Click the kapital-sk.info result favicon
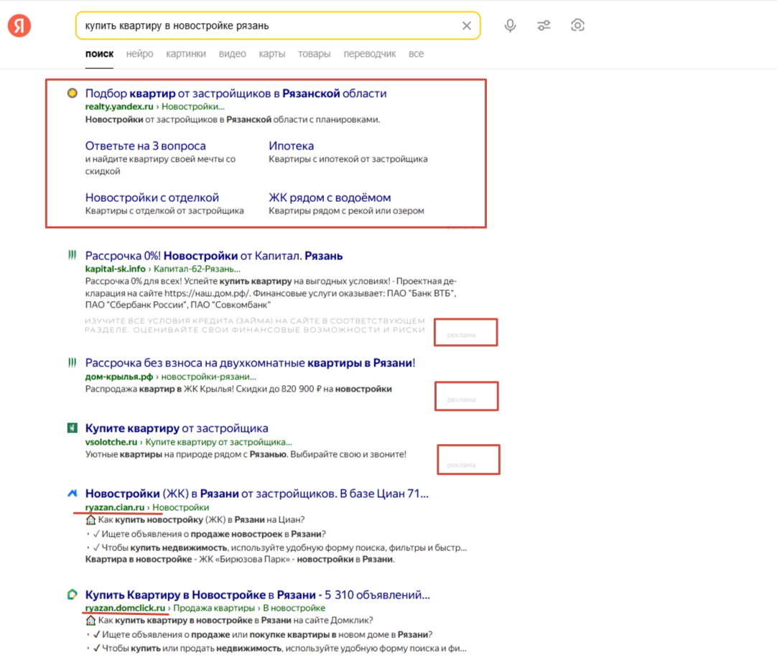The width and height of the screenshot is (777, 666). 72,255
